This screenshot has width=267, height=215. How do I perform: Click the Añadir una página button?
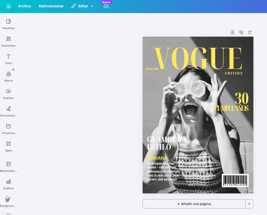(x=194, y=204)
